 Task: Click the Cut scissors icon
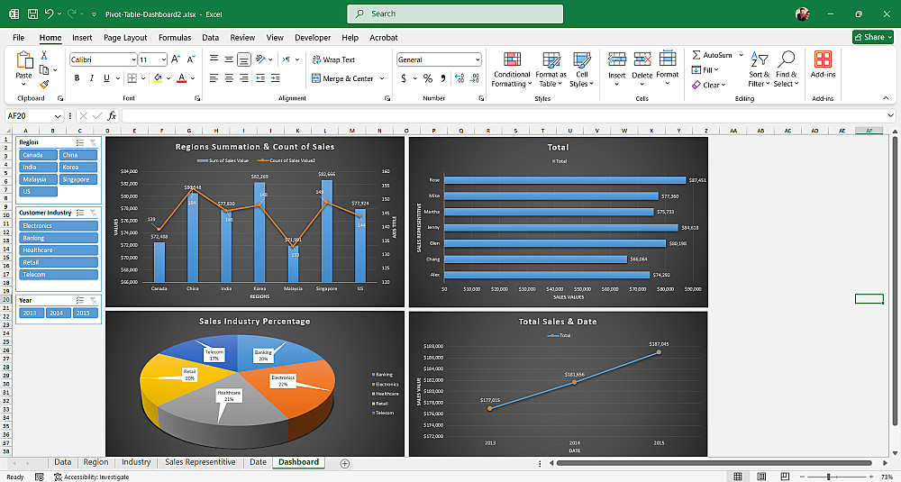pyautogui.click(x=44, y=56)
